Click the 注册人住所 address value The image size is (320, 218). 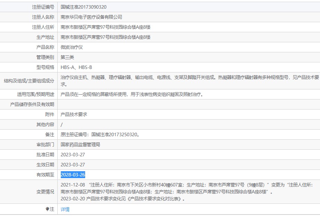click(x=105, y=27)
